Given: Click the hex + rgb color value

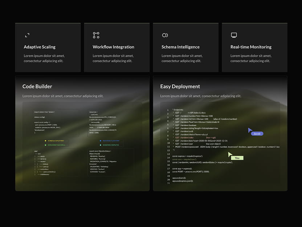Looking at the screenshot, I should [210, 137].
